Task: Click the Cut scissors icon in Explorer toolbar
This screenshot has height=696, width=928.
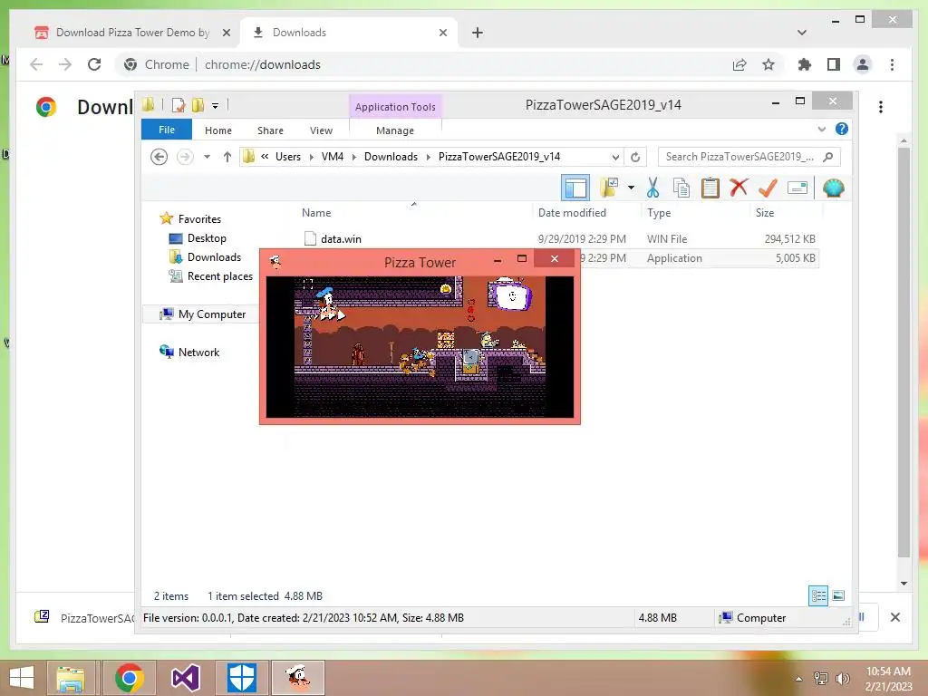Action: (x=652, y=188)
